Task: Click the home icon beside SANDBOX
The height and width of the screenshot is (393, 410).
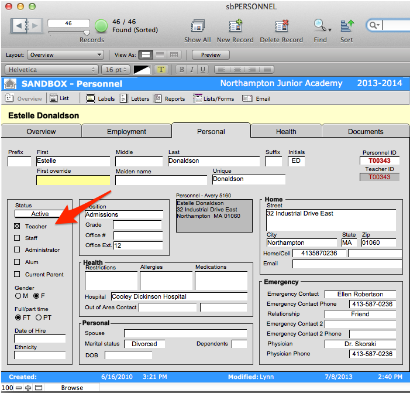Action: point(11,84)
